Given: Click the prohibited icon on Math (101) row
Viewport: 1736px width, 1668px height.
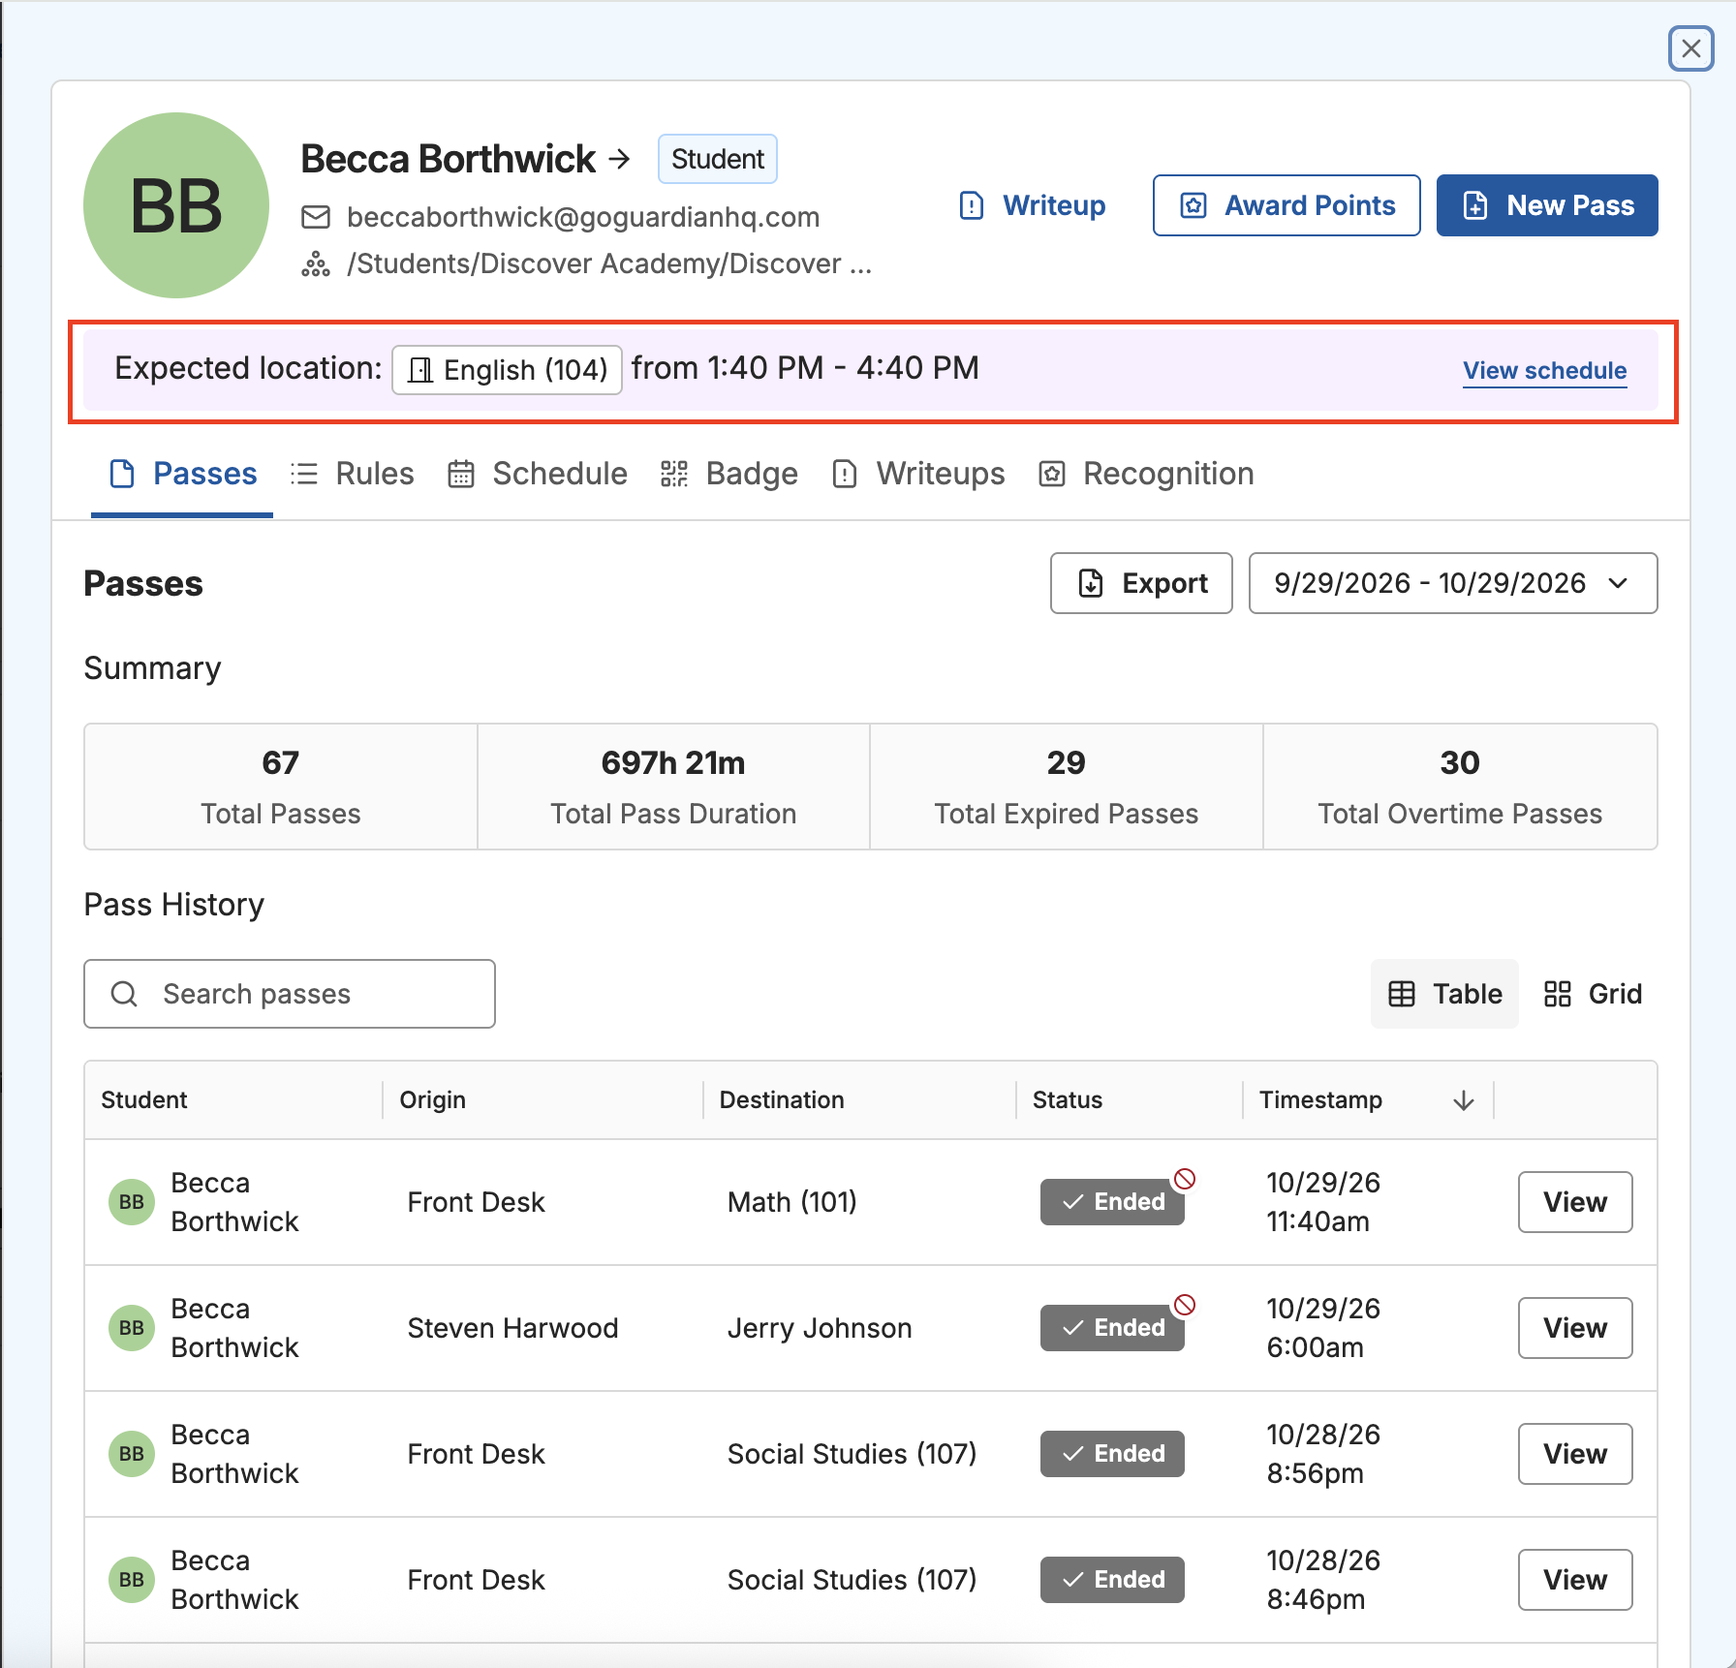Looking at the screenshot, I should coord(1184,1179).
